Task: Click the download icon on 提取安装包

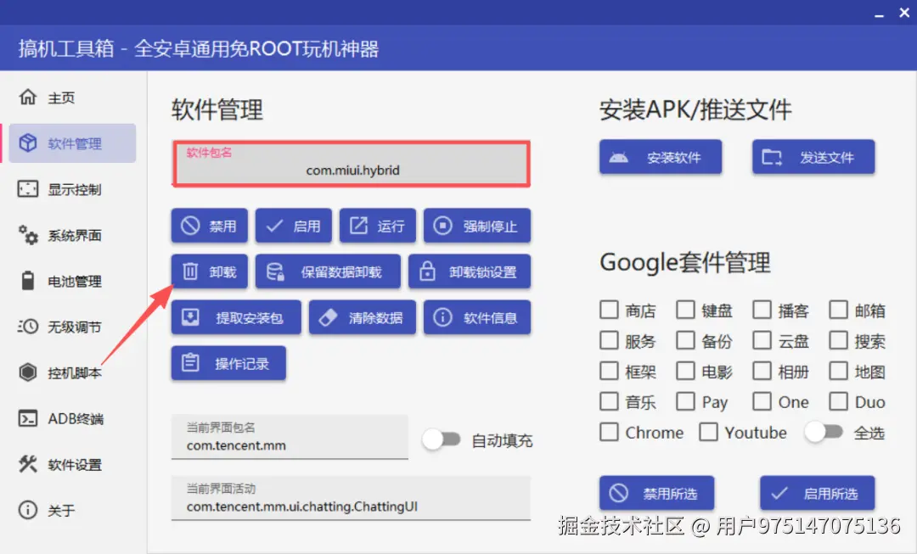Action: click(190, 317)
